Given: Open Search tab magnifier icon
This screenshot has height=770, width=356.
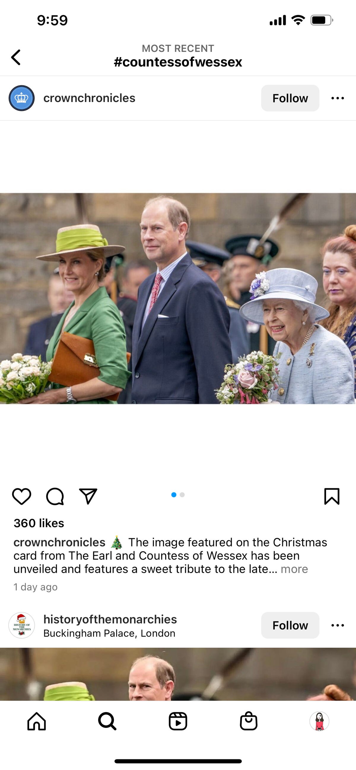Looking at the screenshot, I should [x=107, y=721].
